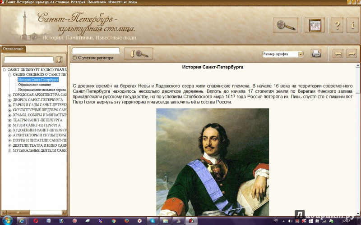Image resolution: width=361 pixels, height=225 pixels.
Task: Expand 'ТЕАТРЫ САНКТ-ПЕТЕРБУРГА' tree node
Action: (9, 120)
